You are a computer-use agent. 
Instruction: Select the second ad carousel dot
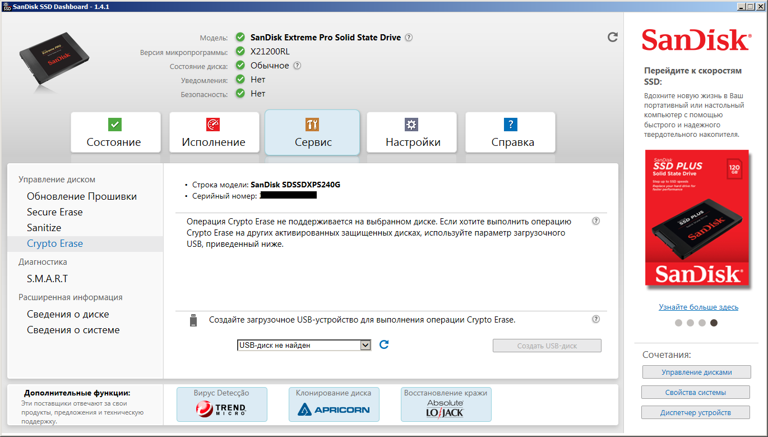(690, 323)
